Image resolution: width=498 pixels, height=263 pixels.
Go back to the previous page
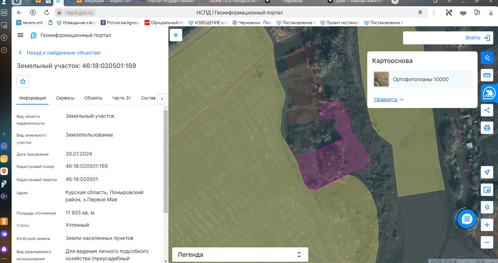click(x=19, y=13)
